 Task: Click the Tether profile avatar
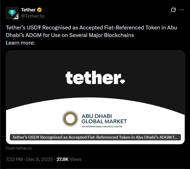pos(12,13)
